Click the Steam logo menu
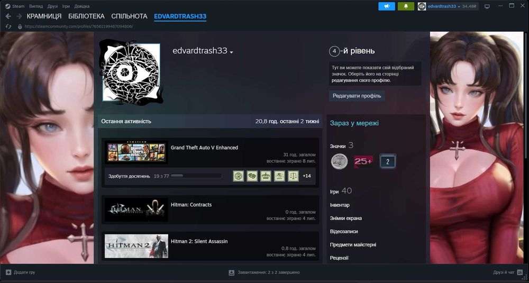The width and height of the screenshot is (529, 283). pyautogui.click(x=7, y=6)
